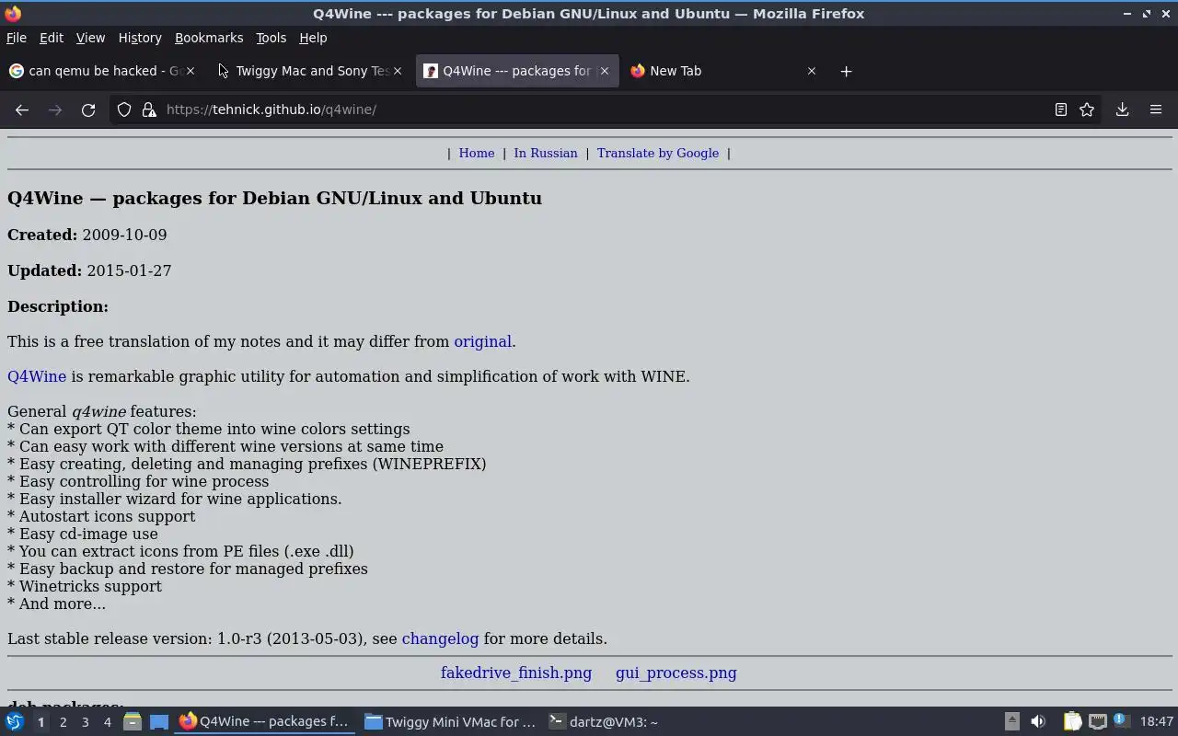The height and width of the screenshot is (736, 1178).
Task: Open the Edit menu
Action: point(52,38)
